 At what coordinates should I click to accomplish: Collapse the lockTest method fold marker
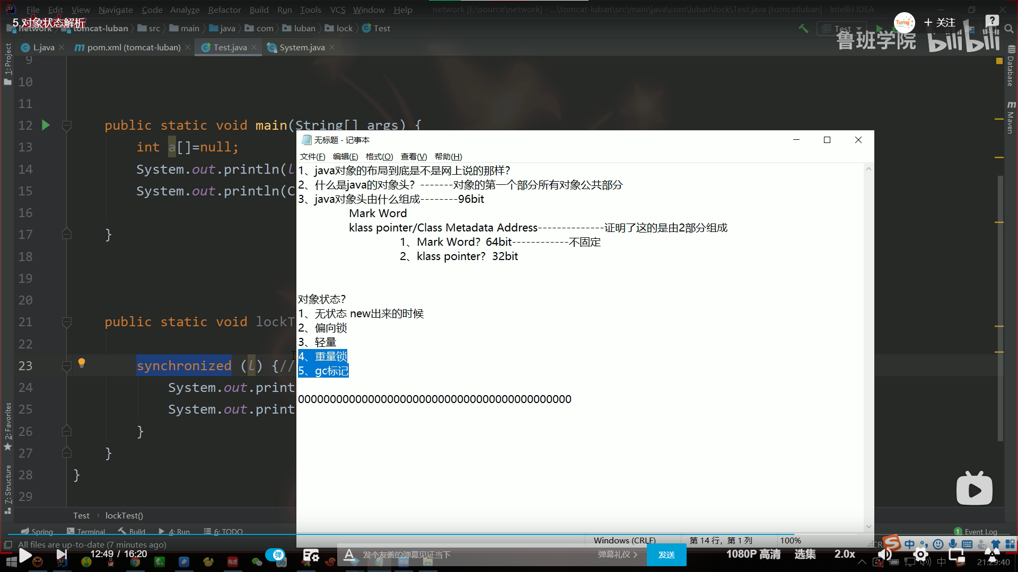67,322
